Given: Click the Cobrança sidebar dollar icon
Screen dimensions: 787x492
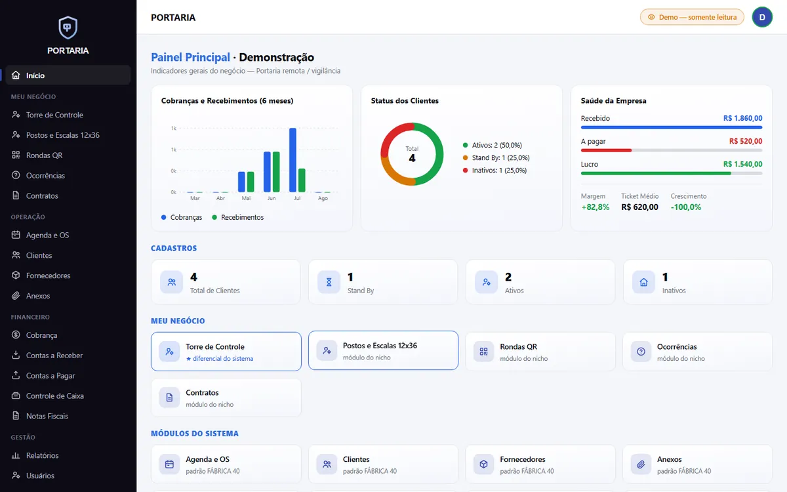Looking at the screenshot, I should click(16, 335).
